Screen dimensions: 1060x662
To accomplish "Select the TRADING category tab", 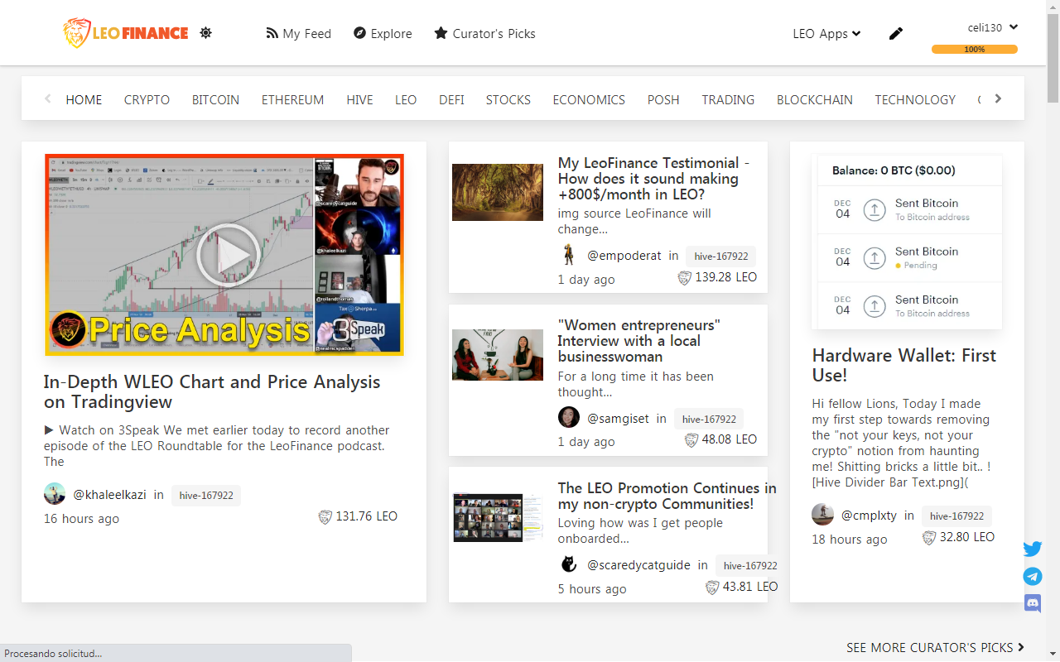I will (x=728, y=100).
